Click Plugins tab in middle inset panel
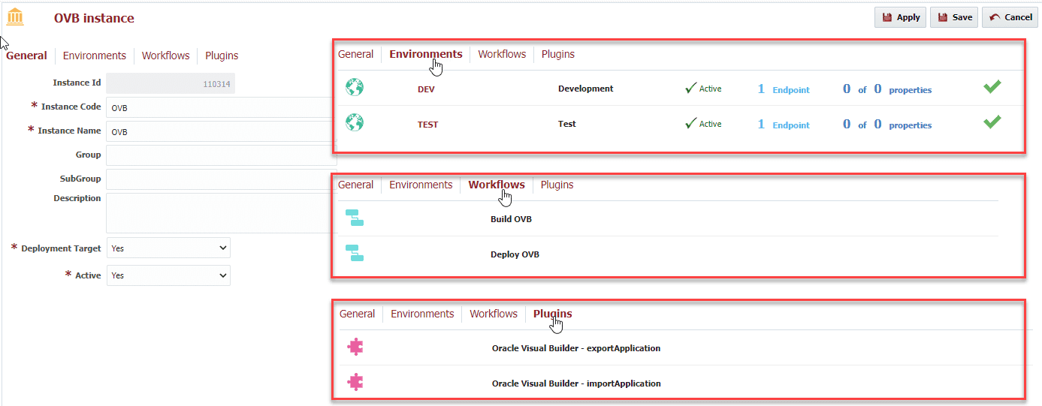 point(557,185)
